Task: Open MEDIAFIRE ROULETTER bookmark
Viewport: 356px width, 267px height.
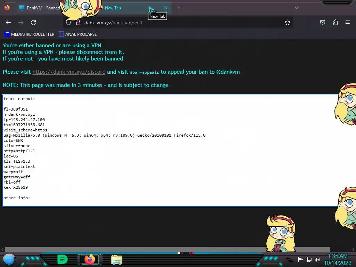Action: pos(29,34)
